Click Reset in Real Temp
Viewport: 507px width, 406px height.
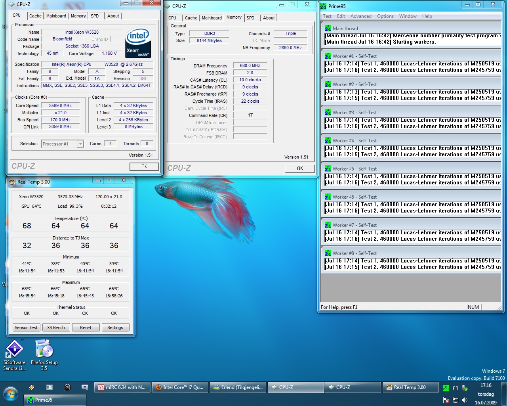tap(86, 327)
